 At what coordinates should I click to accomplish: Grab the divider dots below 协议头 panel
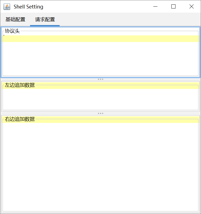pyautogui.click(x=101, y=79)
